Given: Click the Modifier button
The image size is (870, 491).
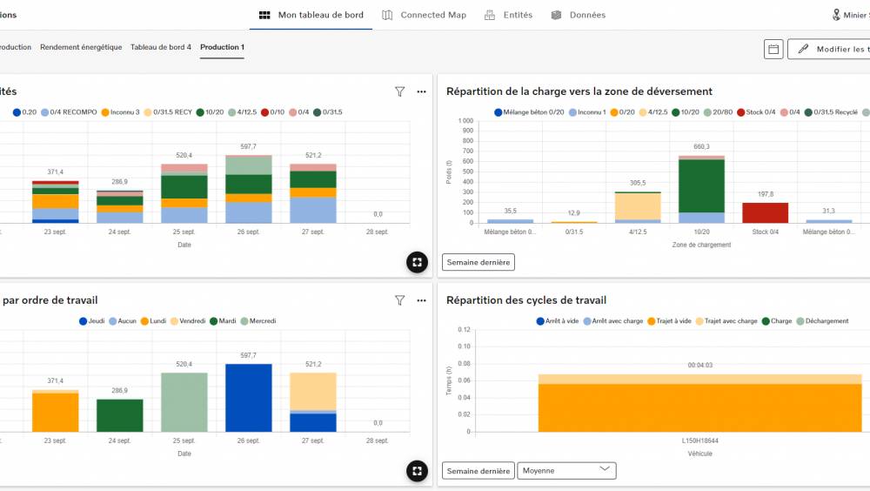Looking at the screenshot, I should pyautogui.click(x=831, y=50).
